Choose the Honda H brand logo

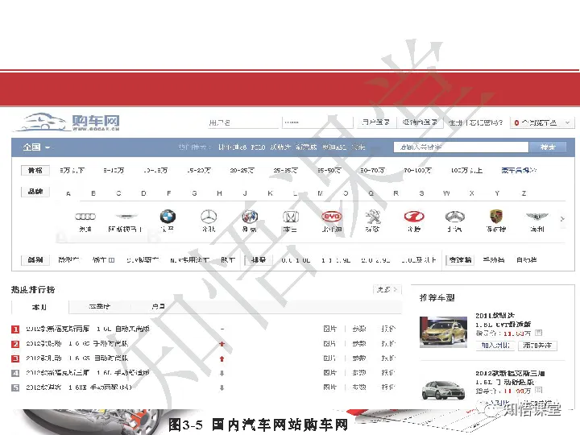pos(290,217)
